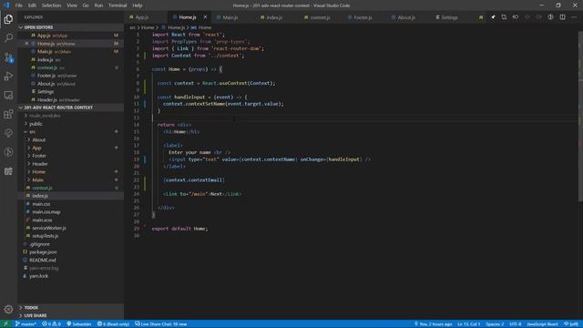Viewport: 583px width, 328px height.
Task: Click the git blame status item
Action: coord(433,324)
